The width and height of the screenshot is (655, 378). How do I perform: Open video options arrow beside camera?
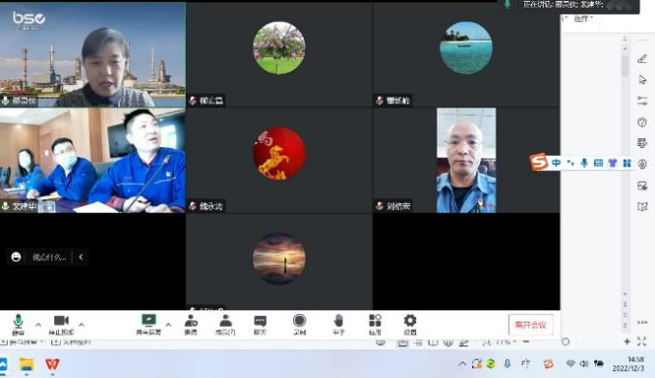81,324
